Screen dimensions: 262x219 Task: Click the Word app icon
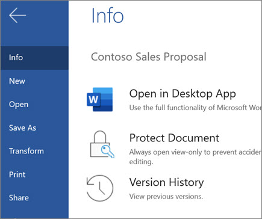point(100,99)
